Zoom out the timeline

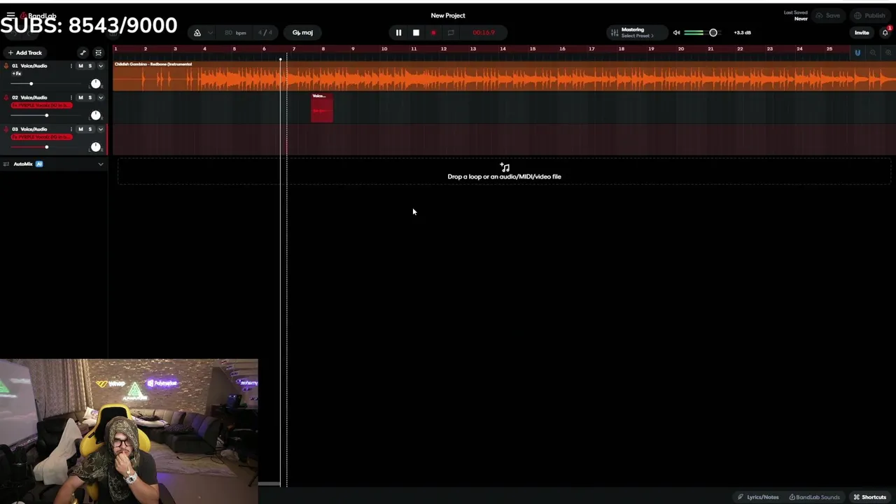point(873,52)
